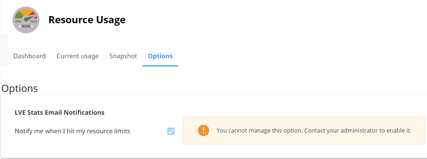The height and width of the screenshot is (159, 427).
Task: Toggle the resource limits notification checkbox
Action: 171,131
